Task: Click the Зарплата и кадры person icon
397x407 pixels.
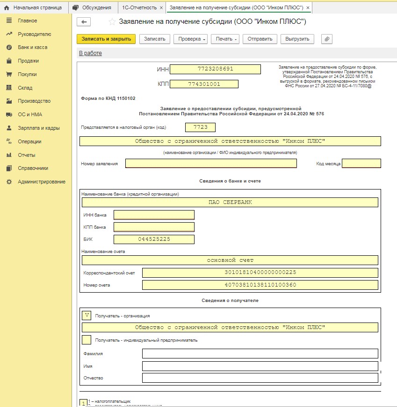Action: [9, 128]
